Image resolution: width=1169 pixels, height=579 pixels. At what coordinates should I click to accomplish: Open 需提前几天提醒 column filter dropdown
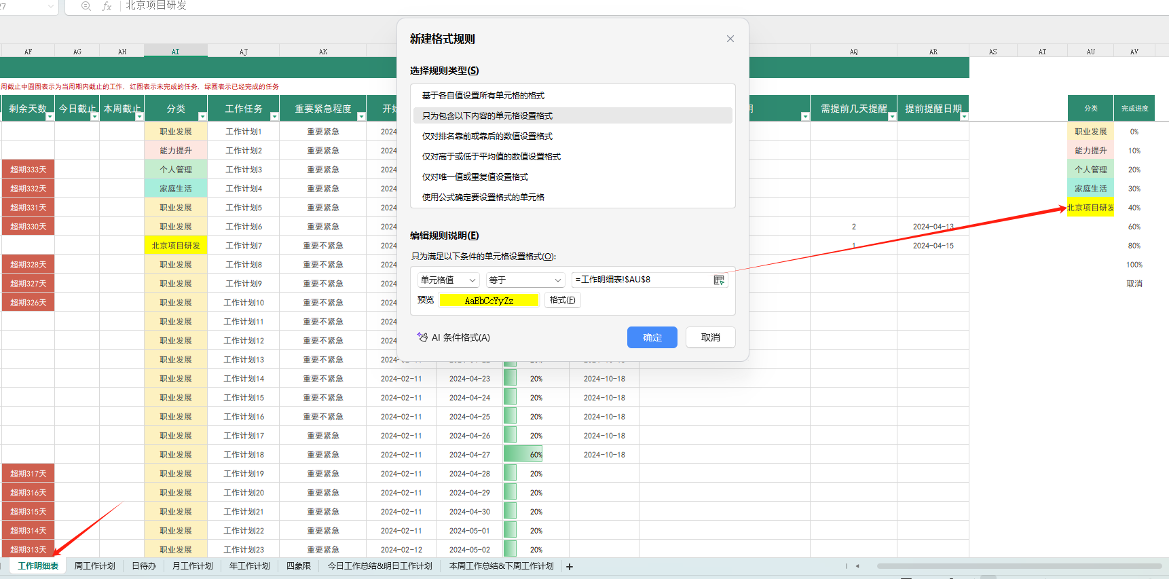click(892, 117)
